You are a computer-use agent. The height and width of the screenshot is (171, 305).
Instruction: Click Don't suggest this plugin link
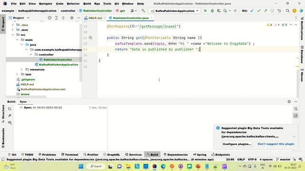276,144
